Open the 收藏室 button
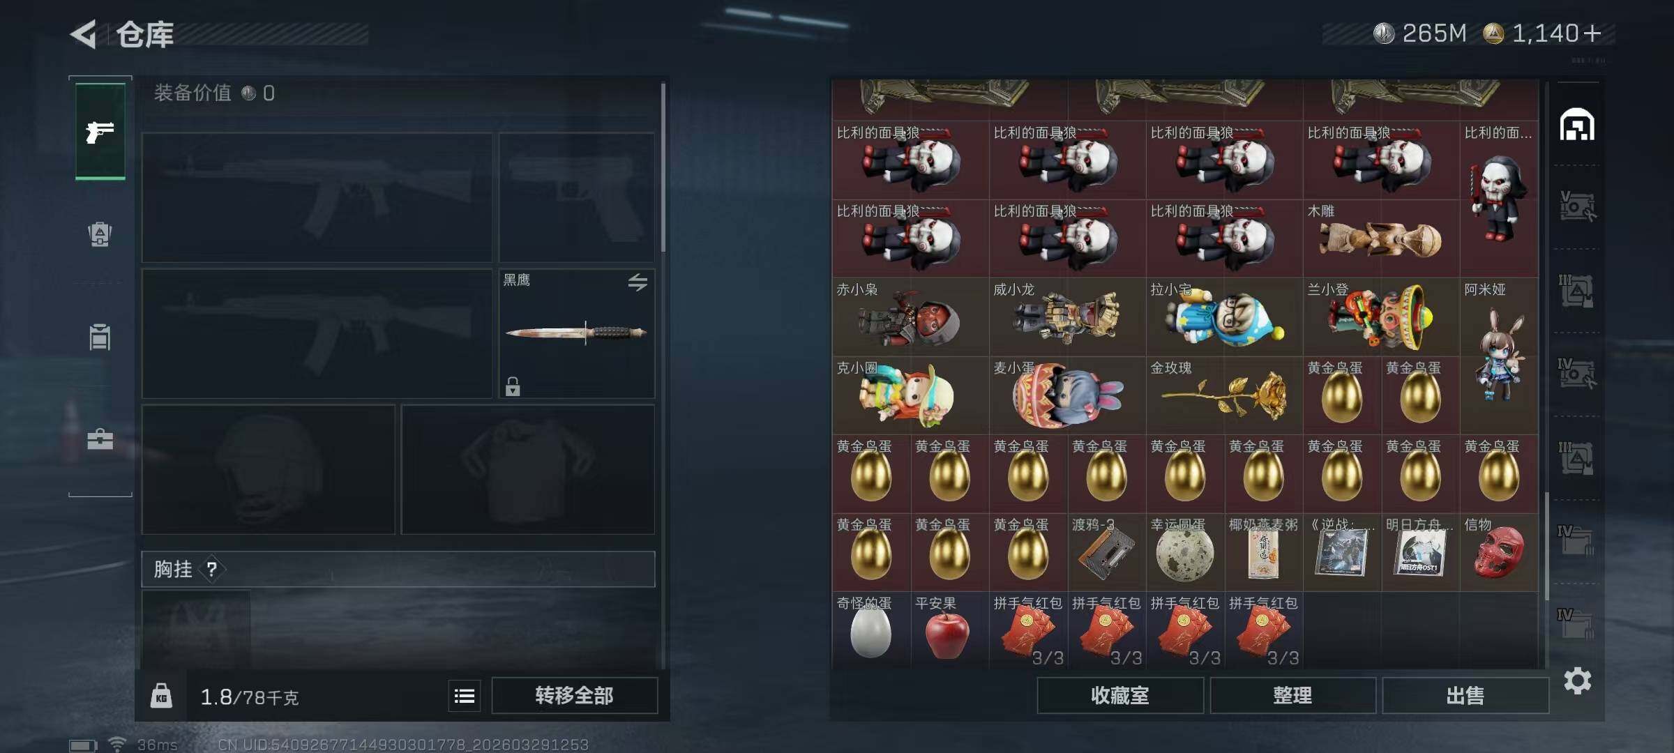Viewport: 1674px width, 753px height. [1120, 696]
